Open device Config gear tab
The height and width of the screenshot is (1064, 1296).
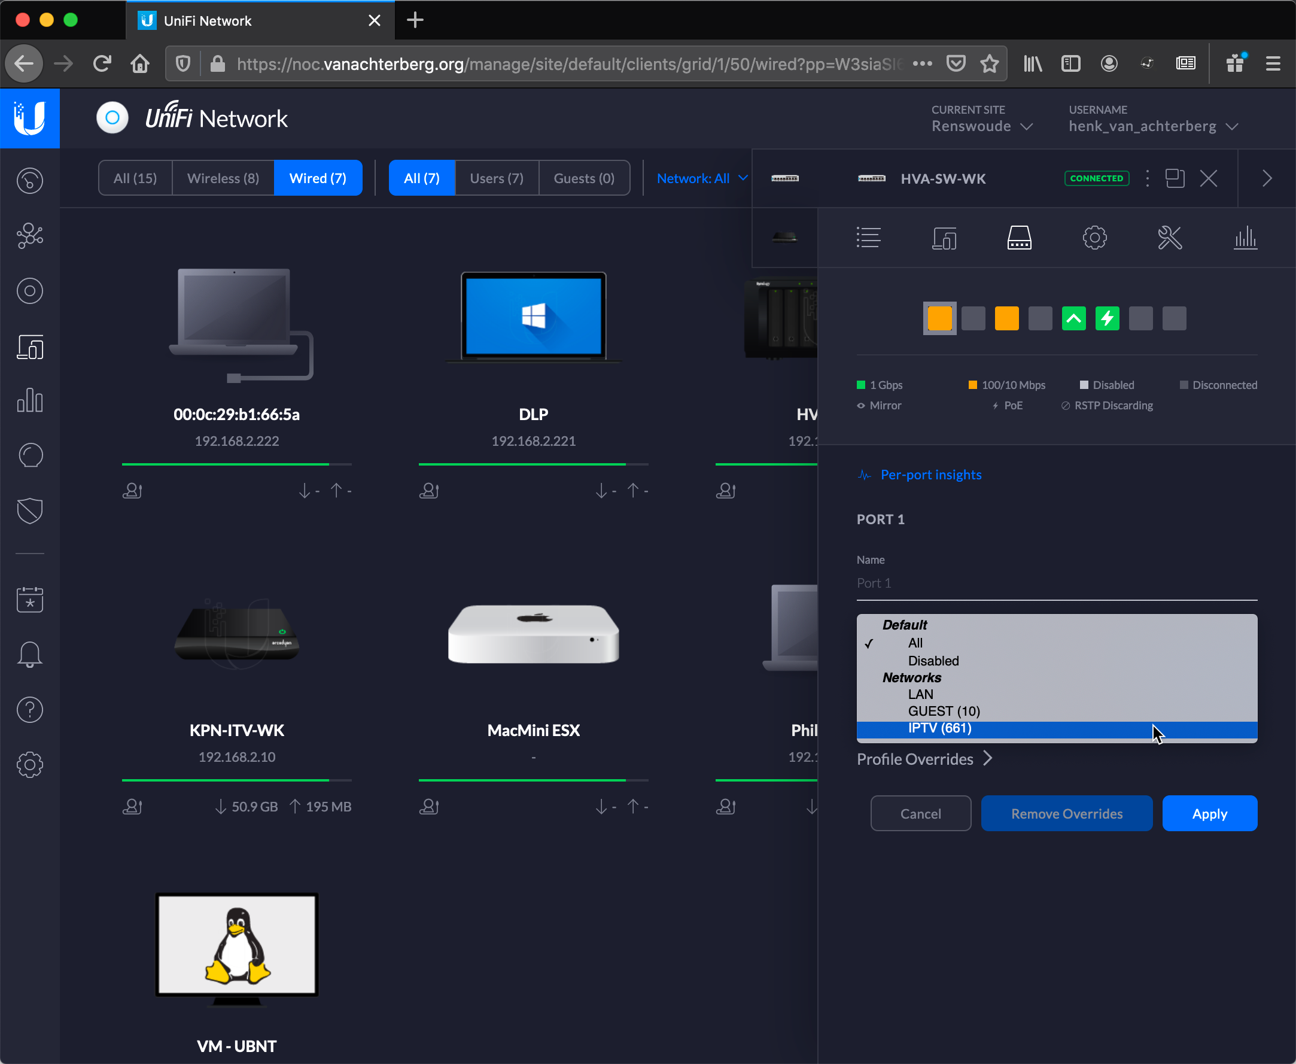click(1096, 238)
